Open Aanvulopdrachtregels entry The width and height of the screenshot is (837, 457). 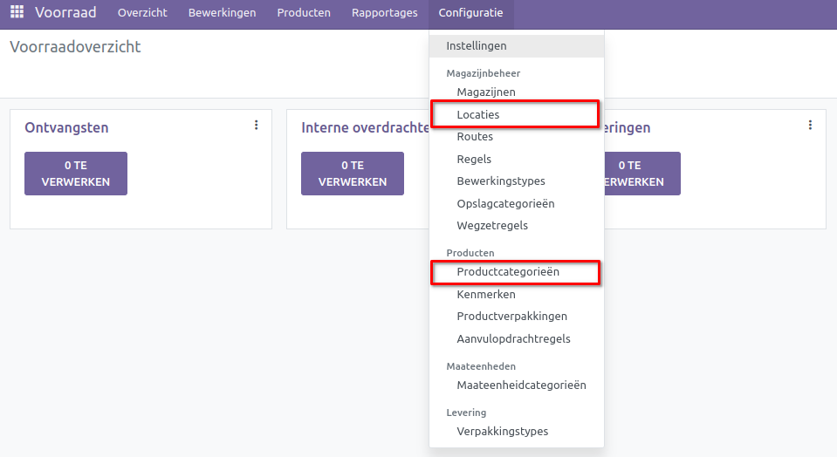tap(513, 338)
